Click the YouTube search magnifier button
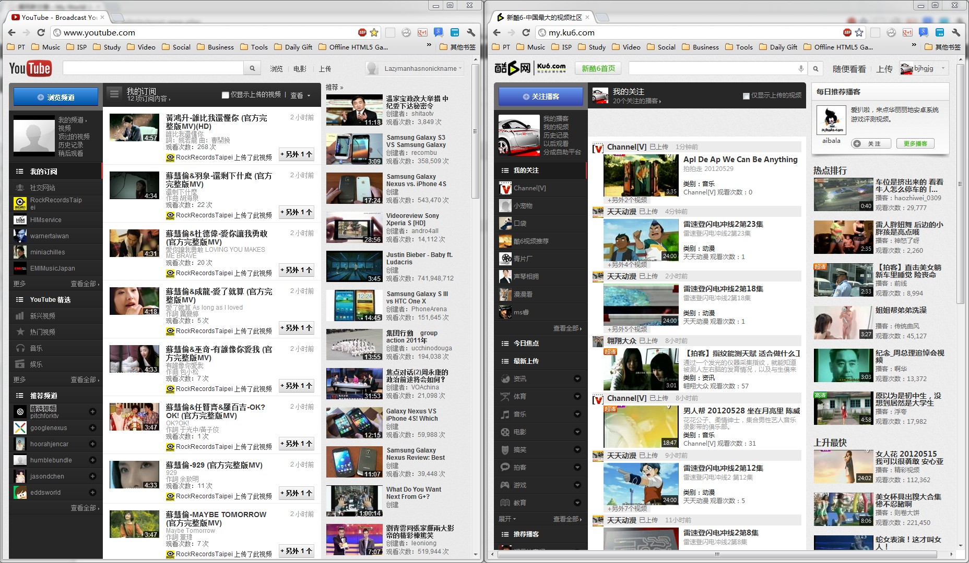 pos(252,68)
